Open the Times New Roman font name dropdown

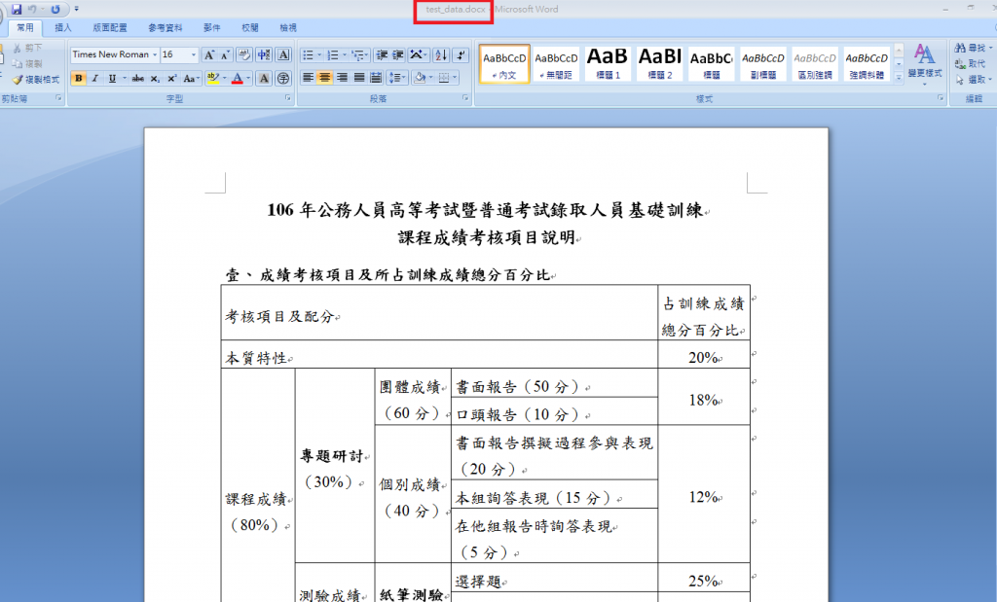[x=155, y=54]
